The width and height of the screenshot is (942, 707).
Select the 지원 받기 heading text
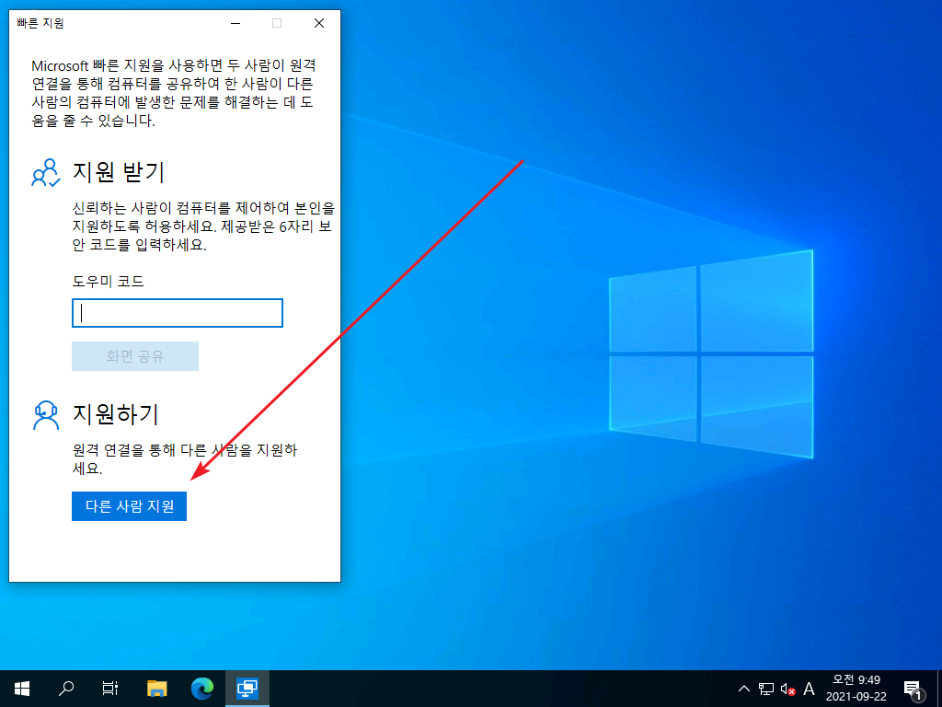point(119,172)
